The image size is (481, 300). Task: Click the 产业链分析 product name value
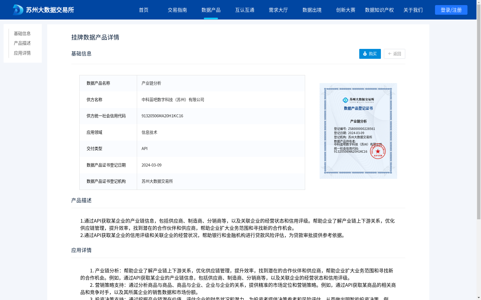pos(151,83)
